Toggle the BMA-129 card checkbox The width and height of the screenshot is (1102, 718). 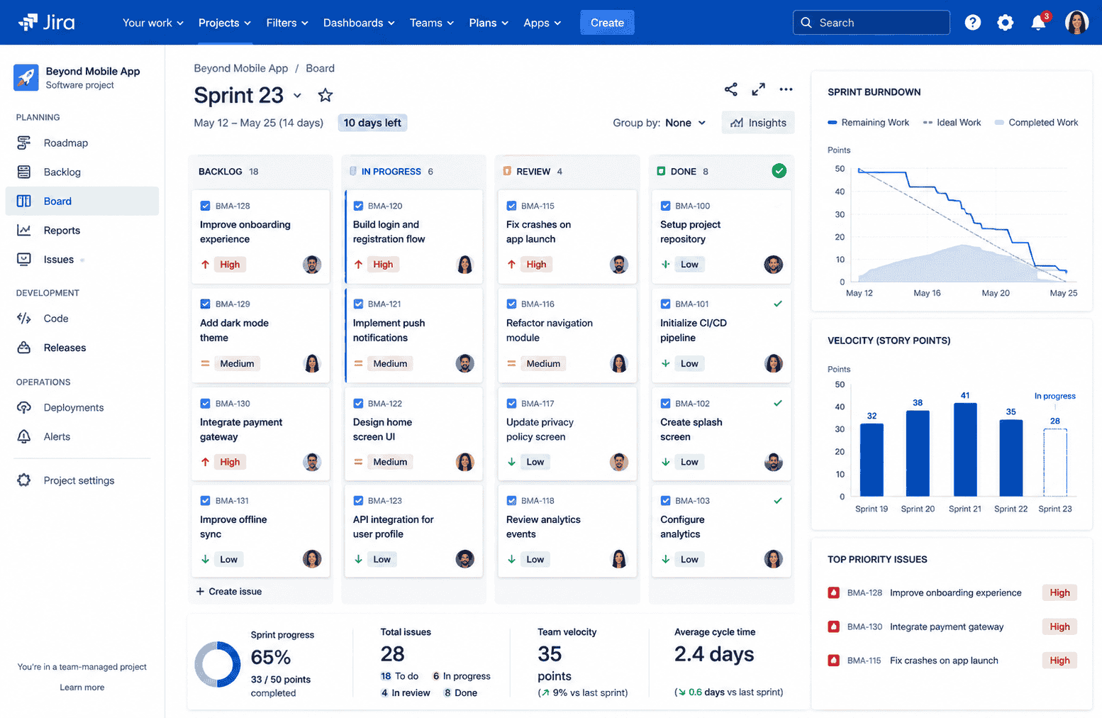(x=205, y=304)
